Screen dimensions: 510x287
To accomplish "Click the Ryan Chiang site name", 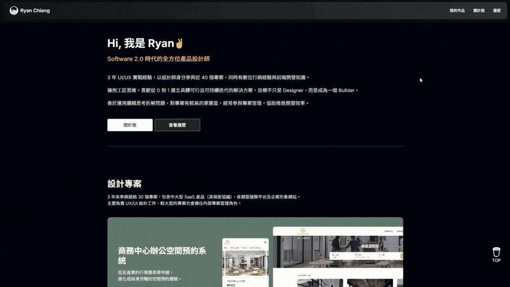I will [35, 11].
